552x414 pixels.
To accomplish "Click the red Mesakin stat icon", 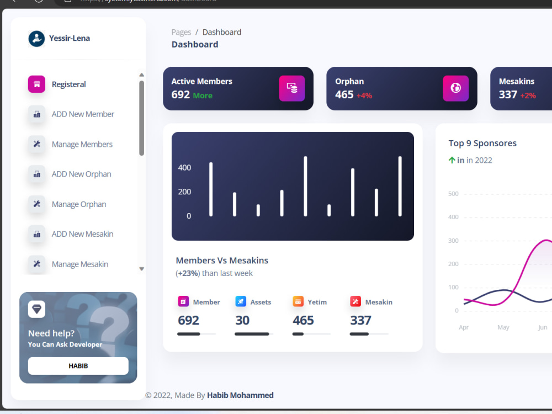I will (355, 301).
